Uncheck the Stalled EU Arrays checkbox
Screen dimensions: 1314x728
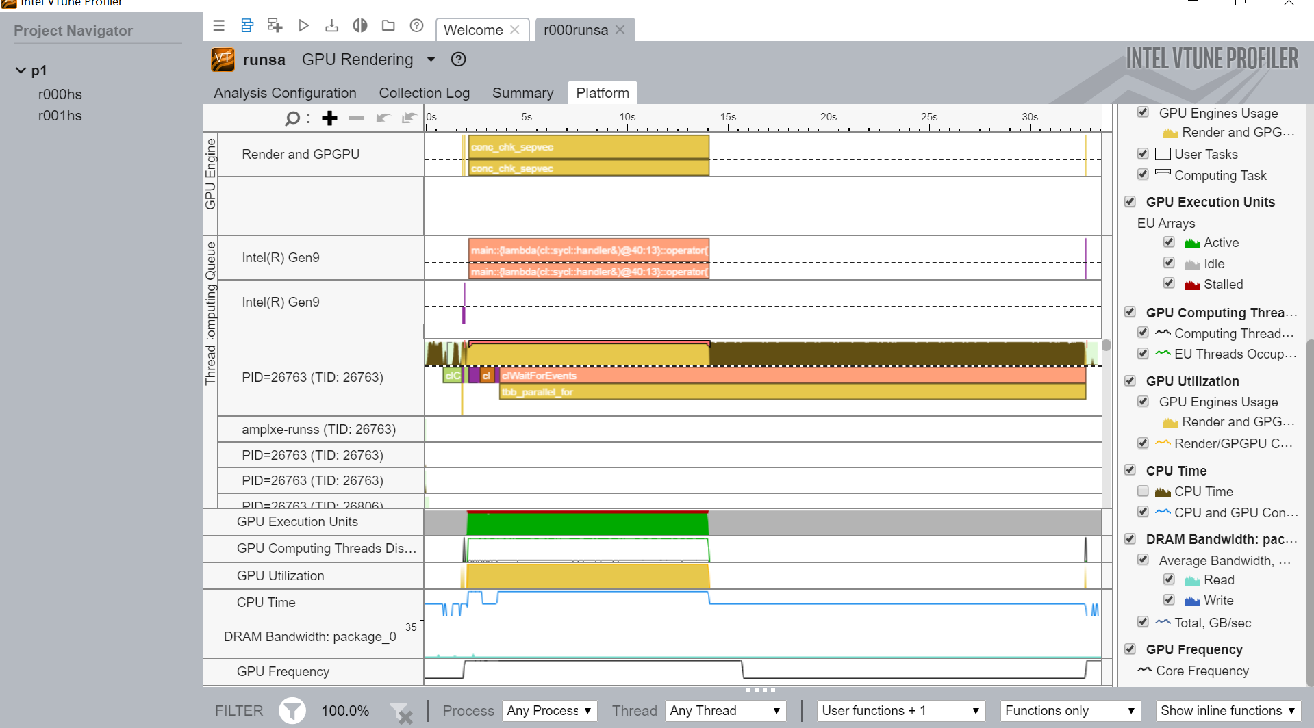point(1169,283)
